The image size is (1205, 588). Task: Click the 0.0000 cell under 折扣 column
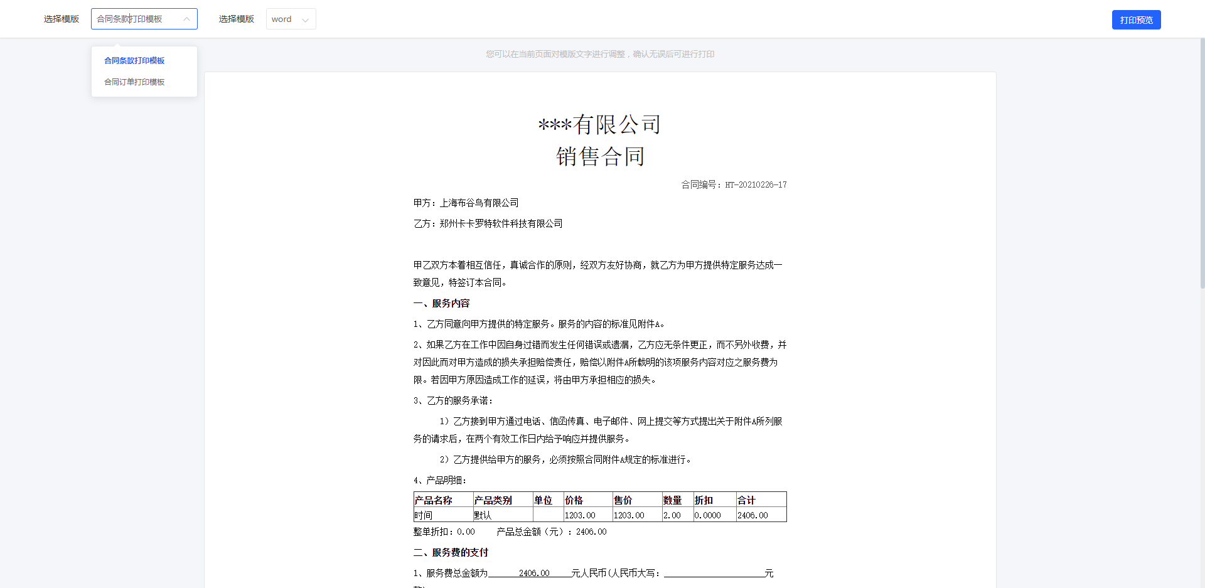(x=707, y=515)
